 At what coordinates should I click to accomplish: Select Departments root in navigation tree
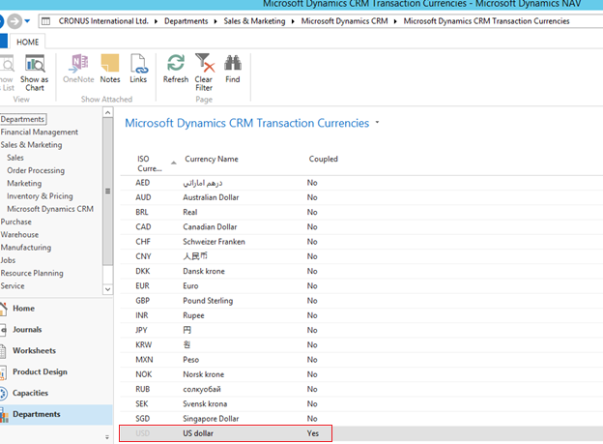click(x=22, y=119)
